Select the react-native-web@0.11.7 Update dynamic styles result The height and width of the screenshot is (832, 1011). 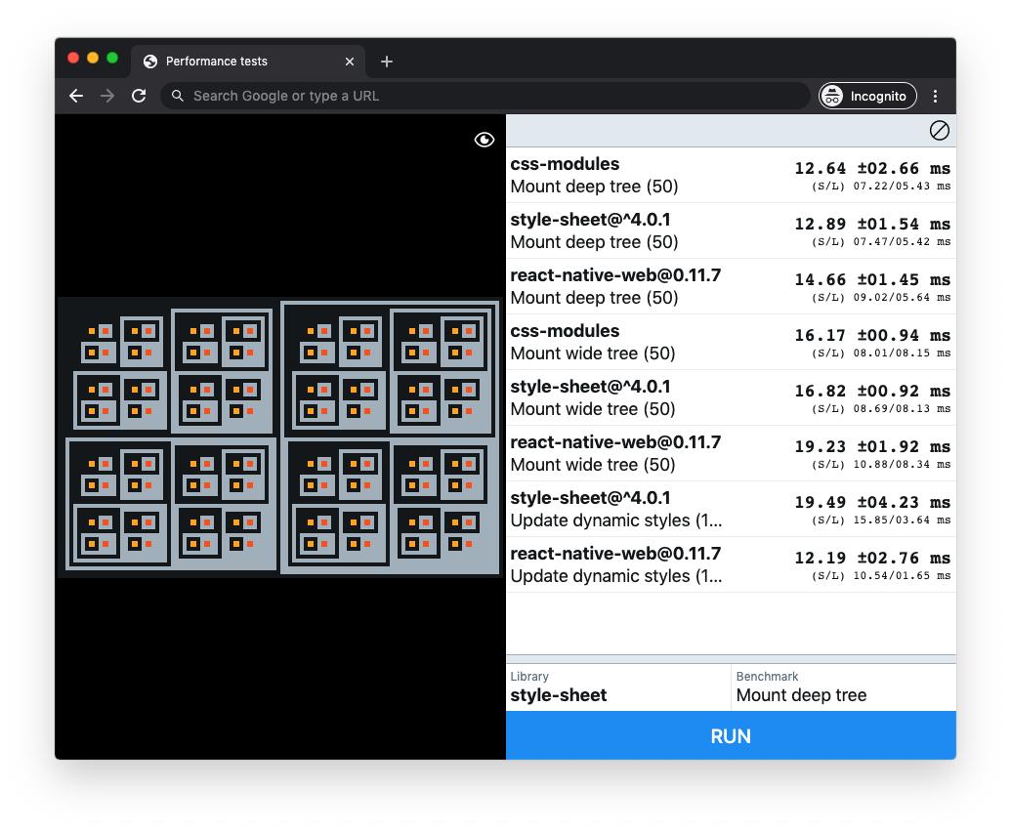click(x=731, y=564)
